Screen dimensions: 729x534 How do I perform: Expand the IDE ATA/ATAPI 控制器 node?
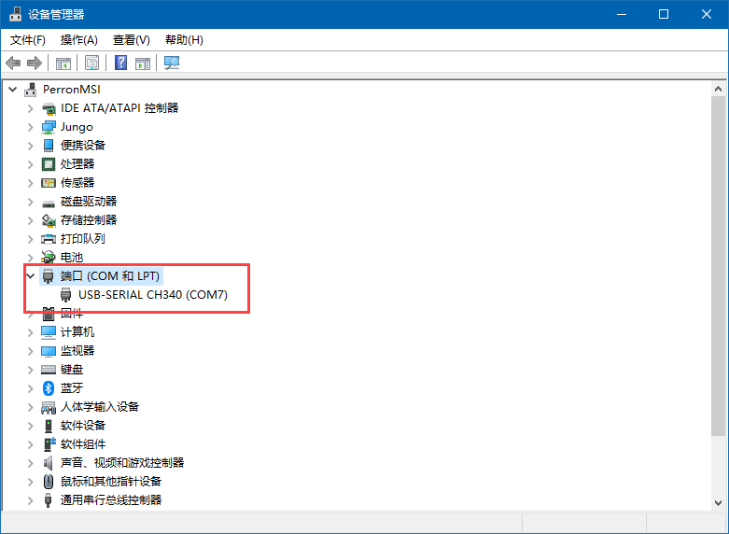click(x=31, y=108)
